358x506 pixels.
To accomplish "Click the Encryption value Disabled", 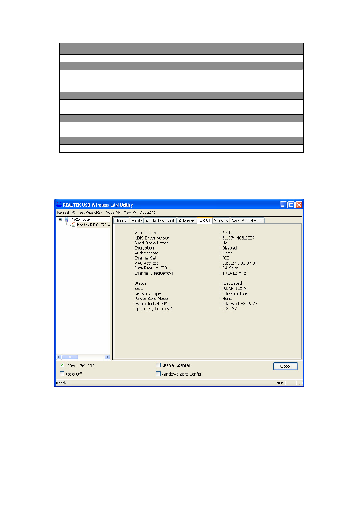I will pyautogui.click(x=230, y=248).
